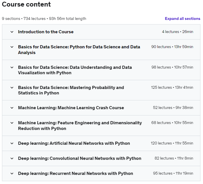Click Data Understanding and Data Visualization title
Image resolution: width=203 pixels, height=184 pixels.
click(x=75, y=70)
